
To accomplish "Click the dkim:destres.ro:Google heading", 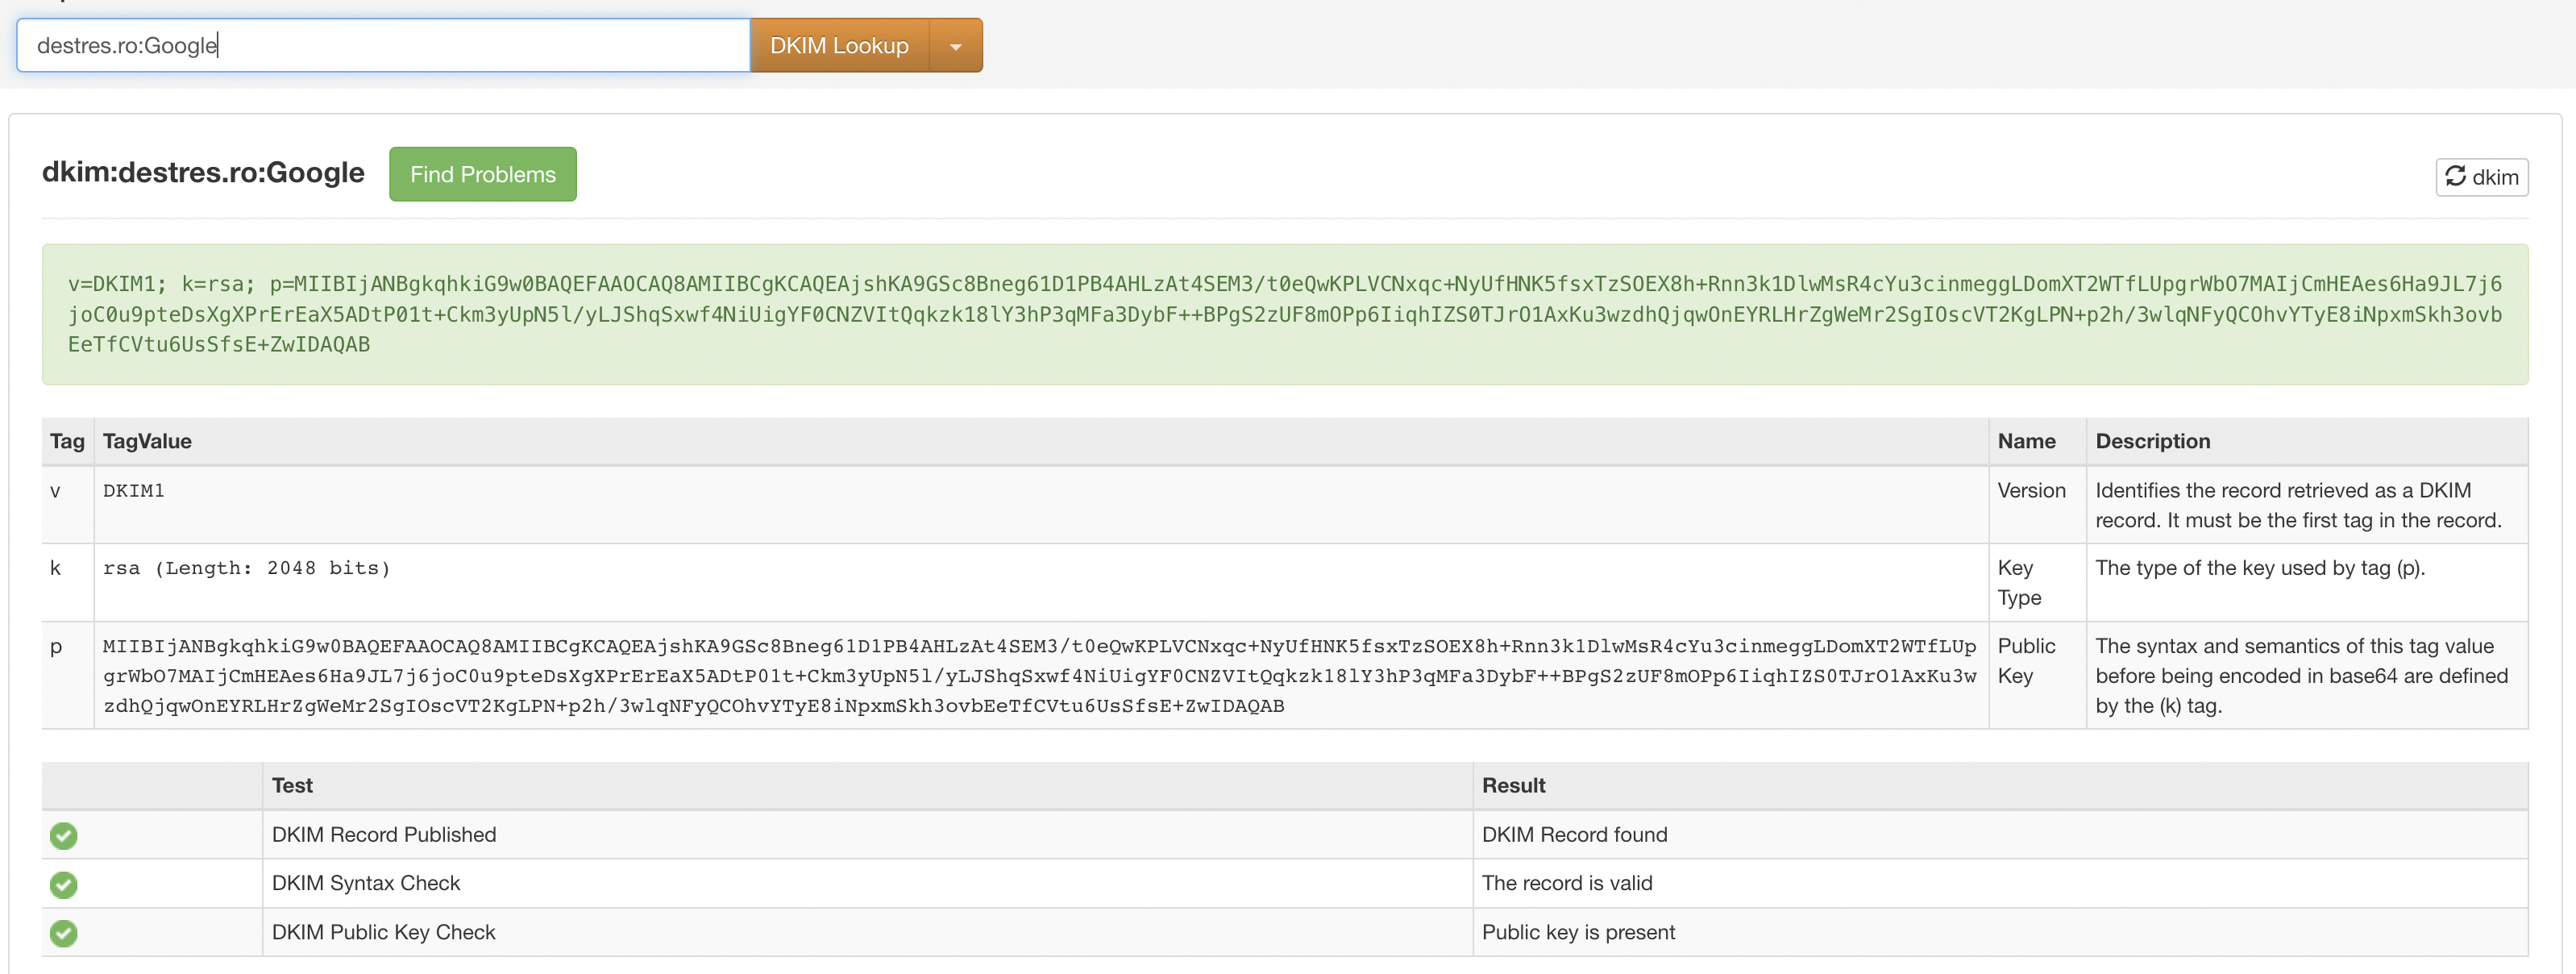I will pyautogui.click(x=203, y=172).
